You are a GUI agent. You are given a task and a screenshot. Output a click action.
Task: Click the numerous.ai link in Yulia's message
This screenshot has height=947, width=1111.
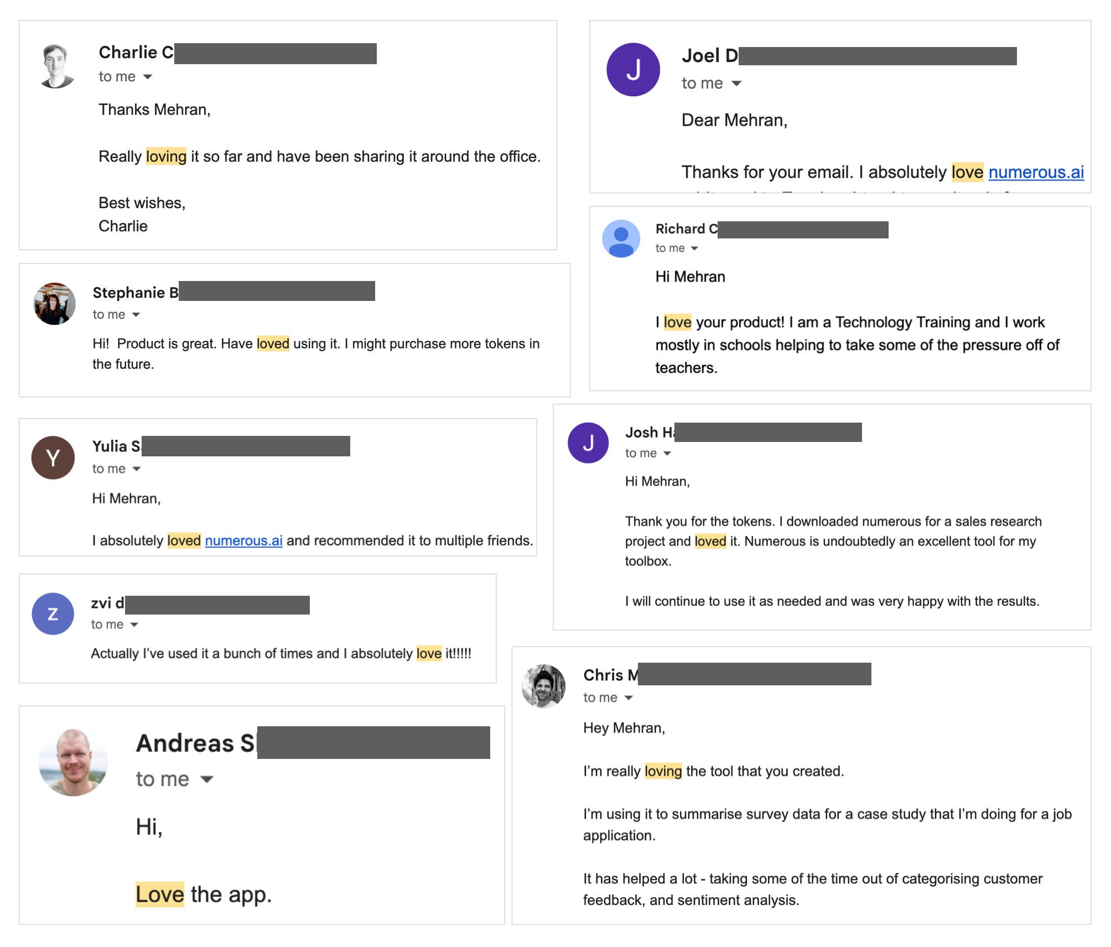point(243,540)
